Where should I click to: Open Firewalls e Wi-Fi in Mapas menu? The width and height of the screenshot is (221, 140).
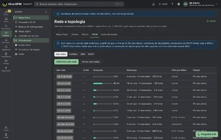(x=31, y=22)
